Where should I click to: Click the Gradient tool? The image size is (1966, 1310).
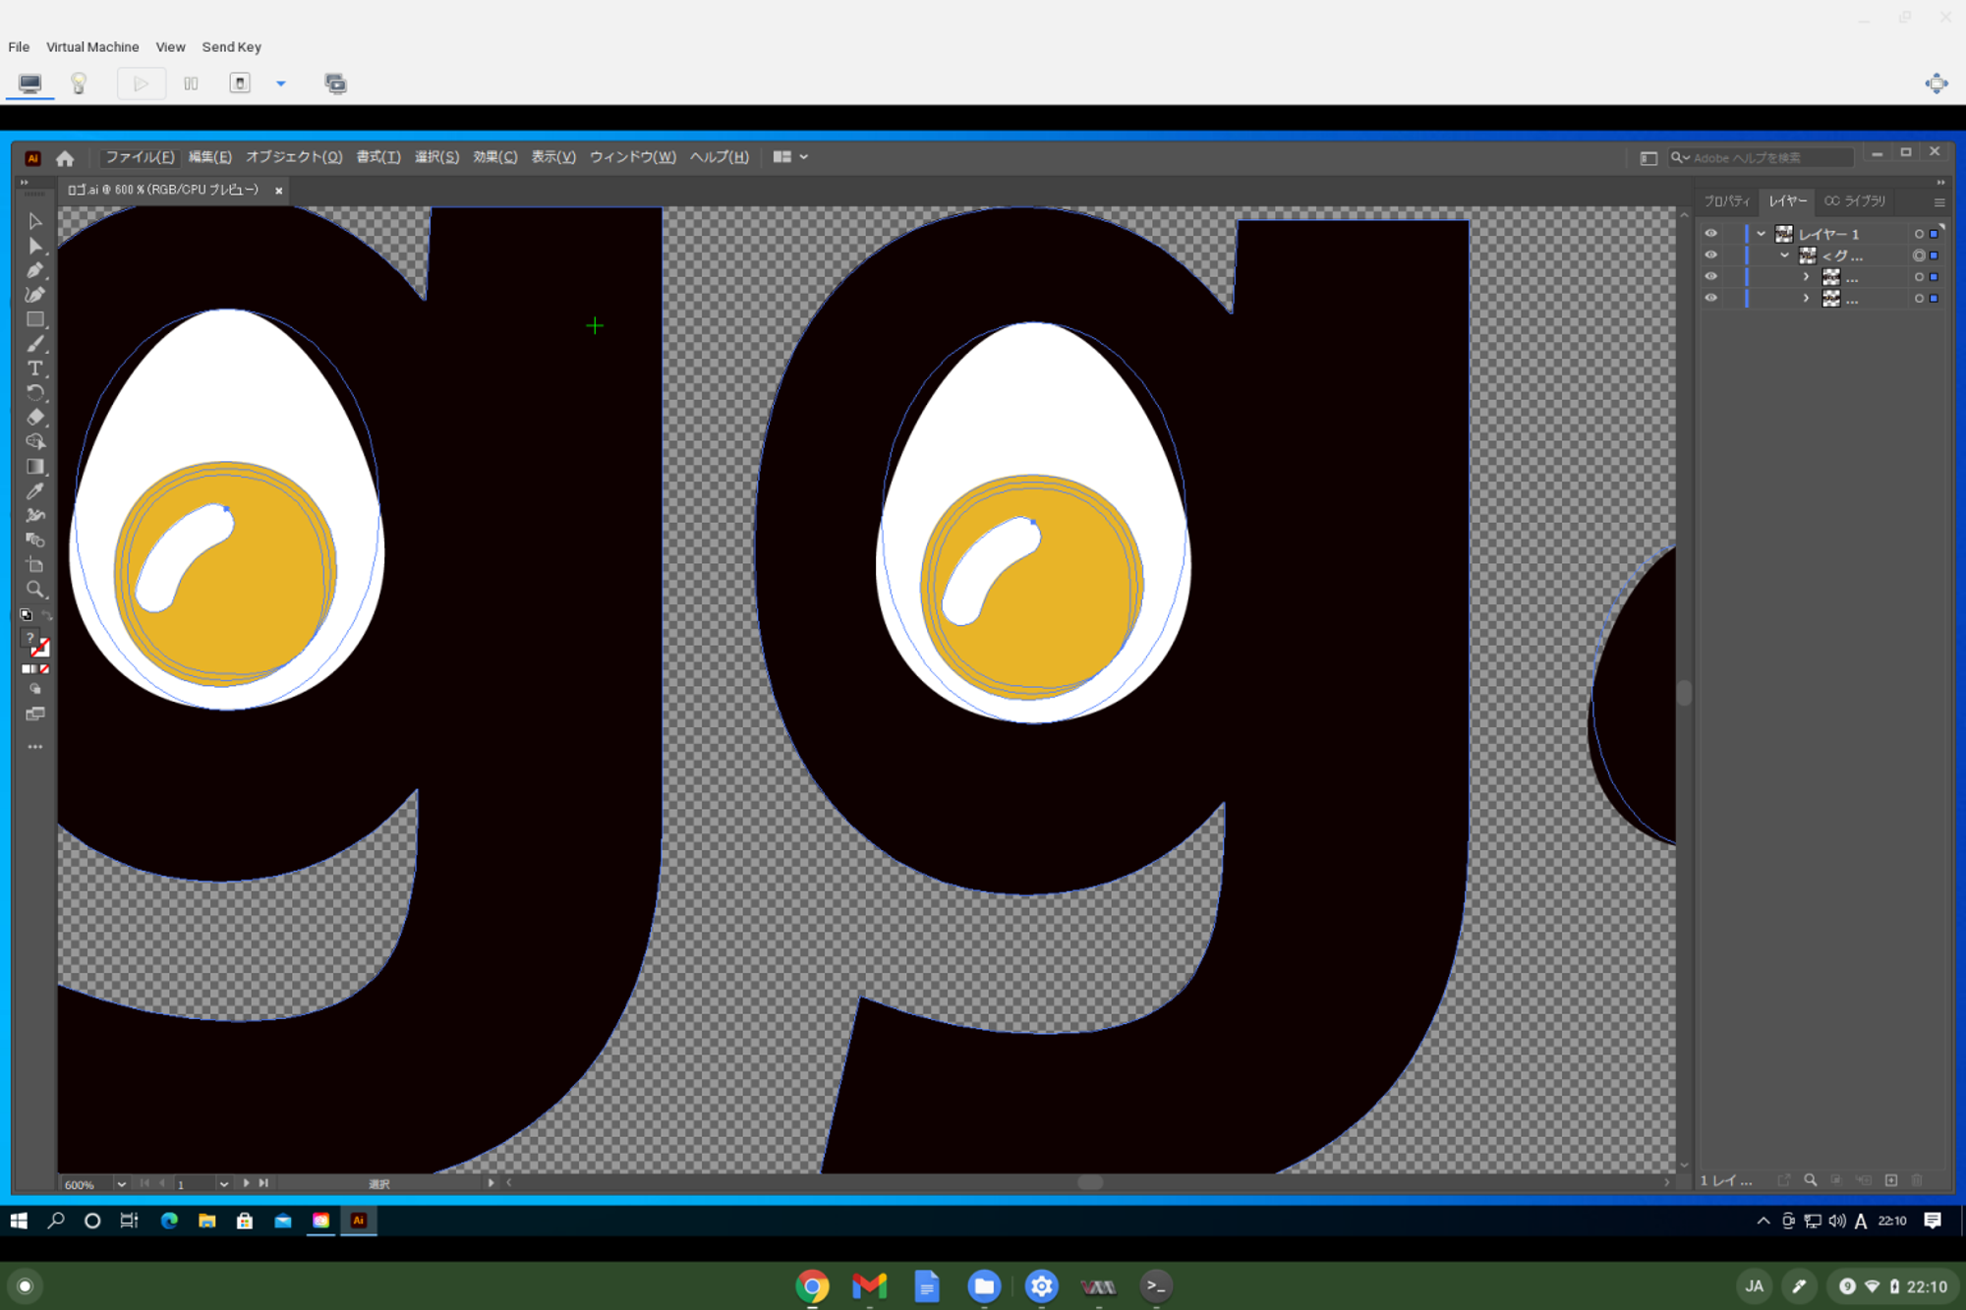point(35,467)
